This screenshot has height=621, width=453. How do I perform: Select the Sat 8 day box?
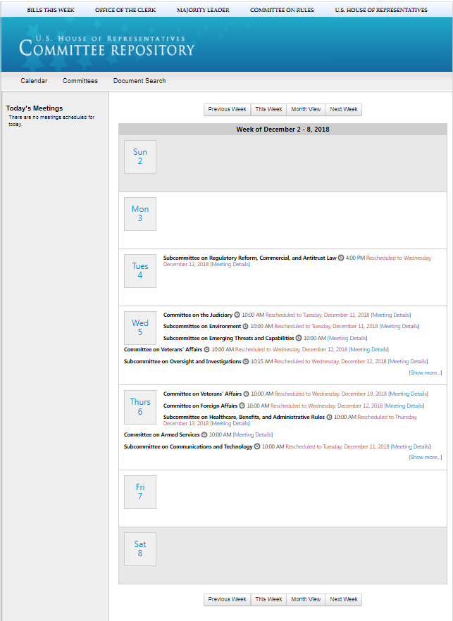point(140,549)
